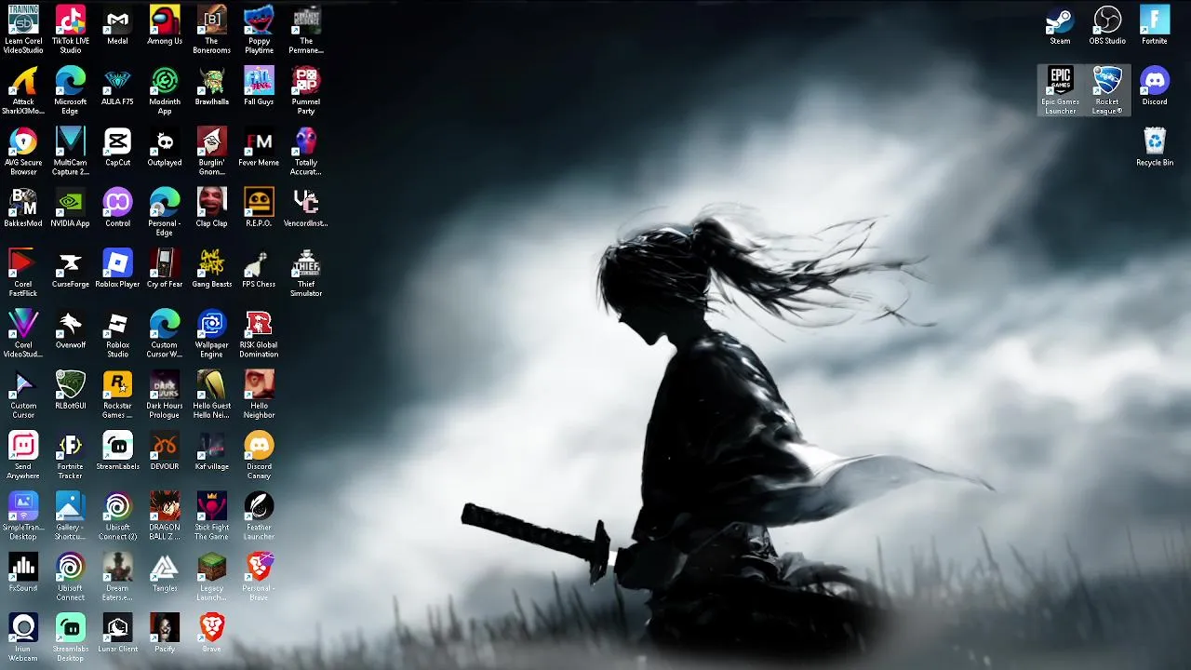Open the Fortnite Tracker icon
This screenshot has height=670, width=1191.
pos(71,446)
